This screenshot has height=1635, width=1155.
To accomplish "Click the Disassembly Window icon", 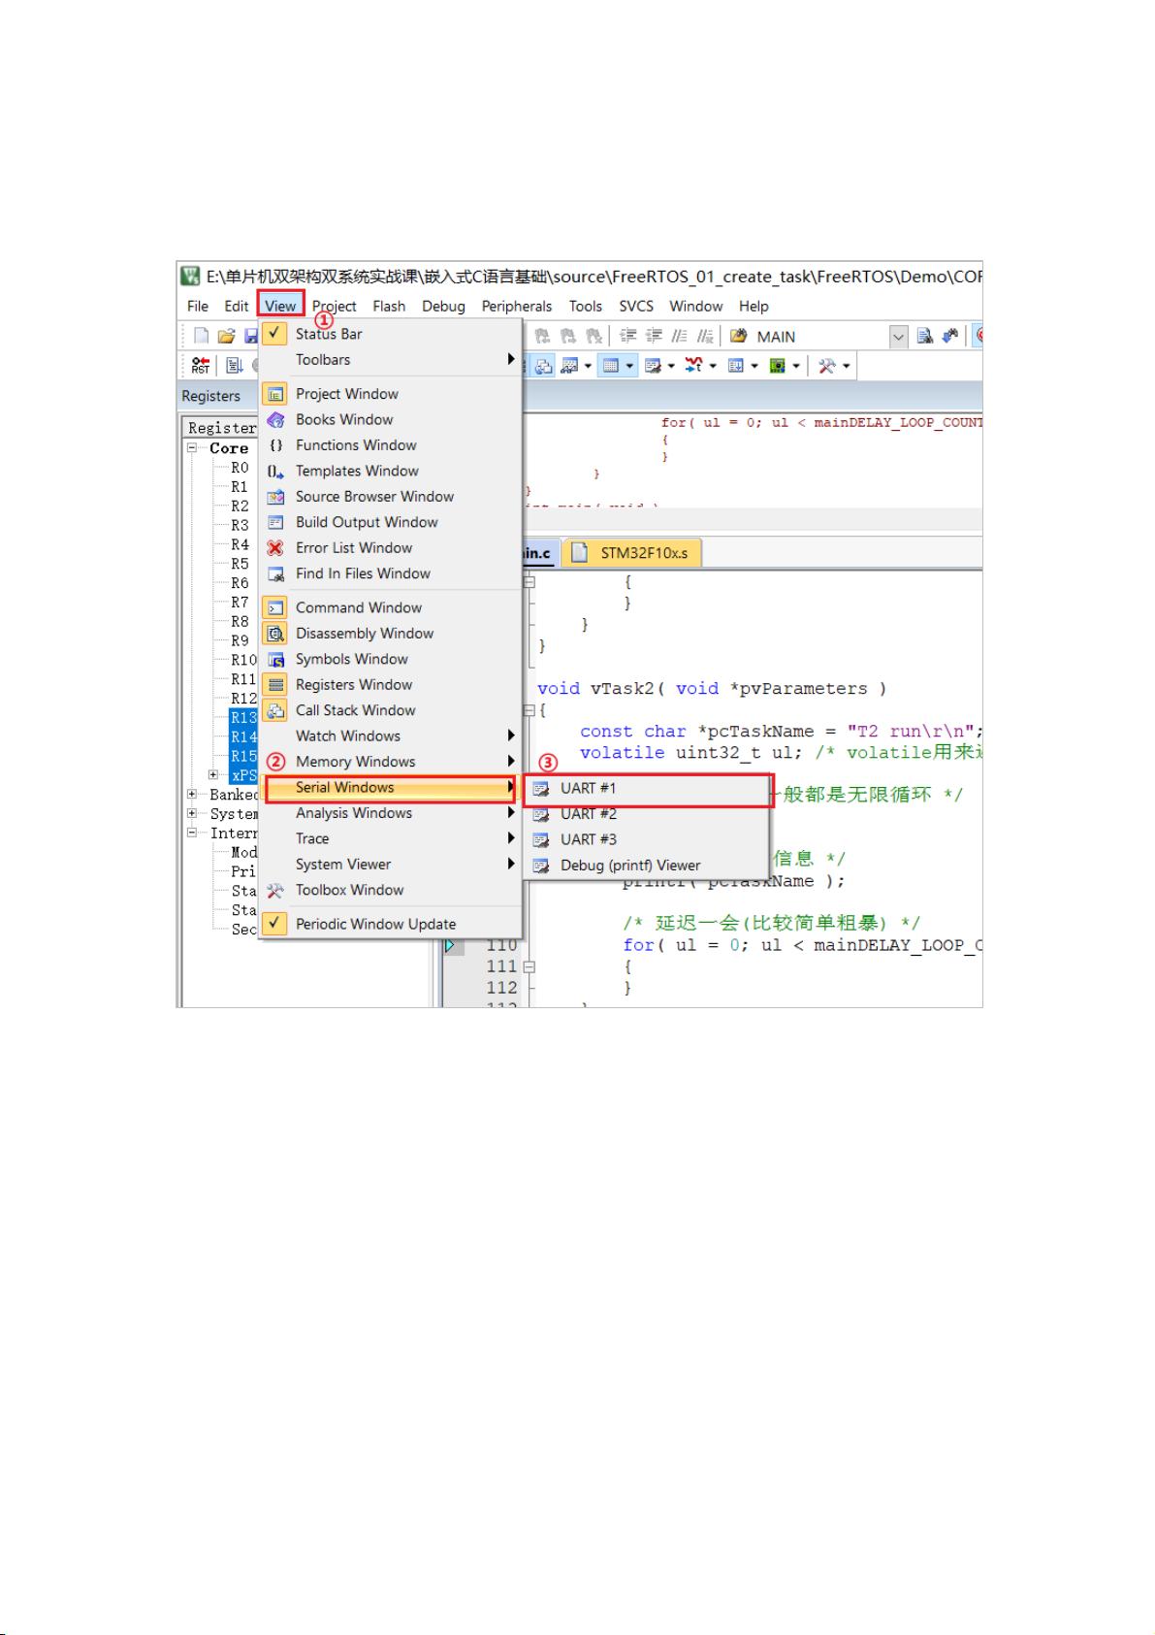I will pos(276,634).
